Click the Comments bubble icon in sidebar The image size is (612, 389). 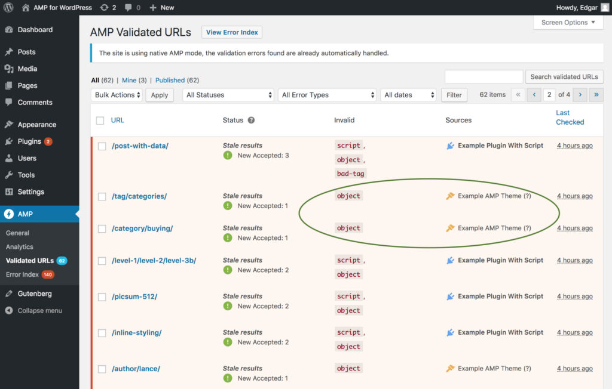pyautogui.click(x=9, y=102)
